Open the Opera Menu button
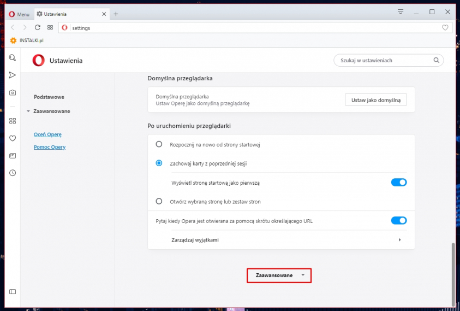Viewport: 460px width, 311px height. (x=19, y=14)
